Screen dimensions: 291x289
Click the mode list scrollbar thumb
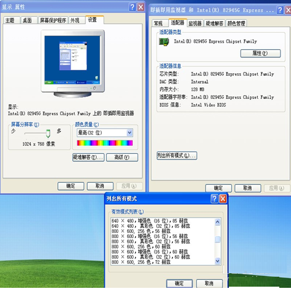coord(218,239)
